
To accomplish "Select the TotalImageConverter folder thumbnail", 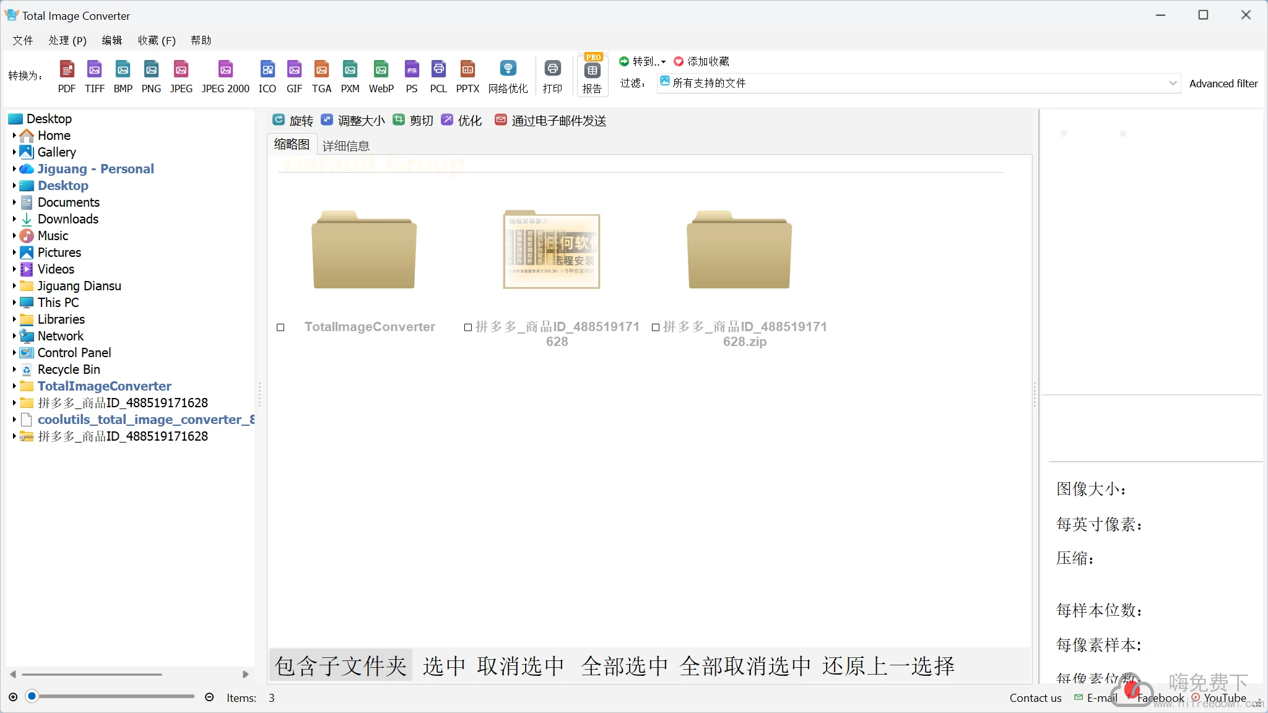I will coord(364,249).
